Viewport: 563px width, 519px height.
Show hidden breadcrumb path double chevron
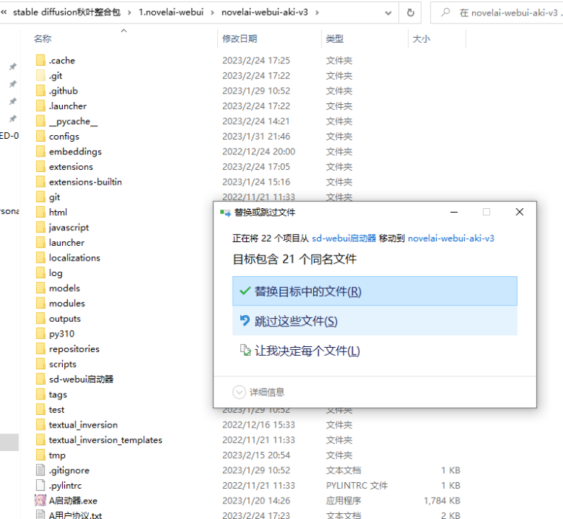tap(4, 13)
